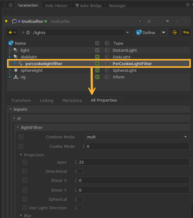Open the Linking tab
Image resolution: width=193 pixels, height=218 pixels.
[x=46, y=100]
